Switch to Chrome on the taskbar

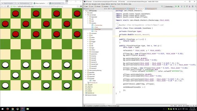(x=13, y=109)
